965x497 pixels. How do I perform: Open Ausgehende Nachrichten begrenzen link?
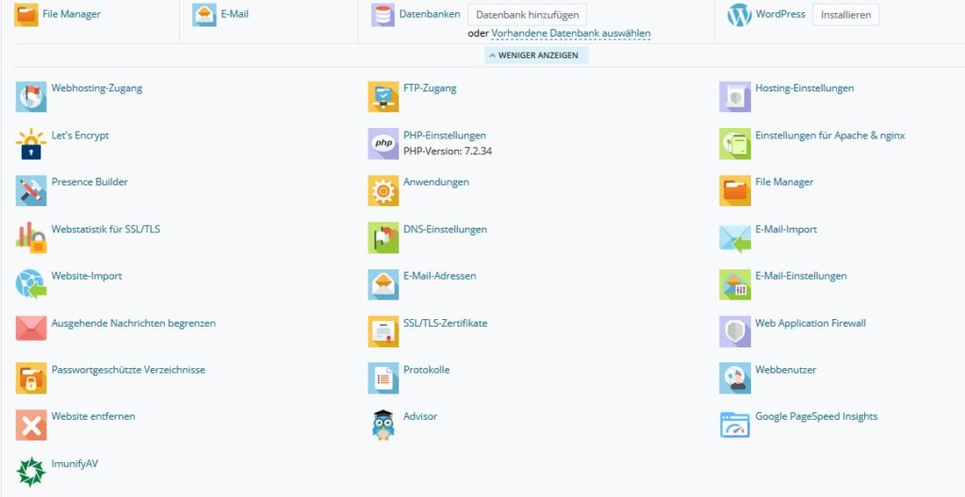coord(134,323)
